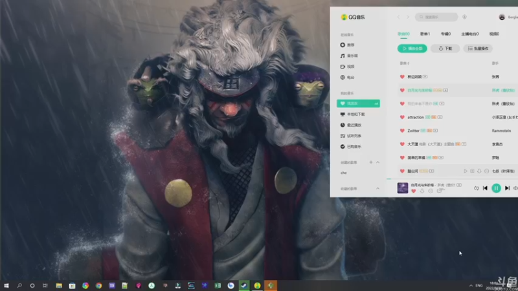Screen dimensions: 518x291
Task: Open the Windows Start menu
Action: pos(6,285)
